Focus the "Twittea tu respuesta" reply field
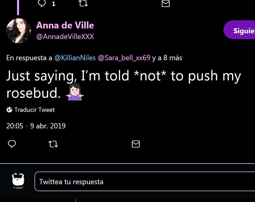Screen dimensions: 255x202 tap(145, 182)
